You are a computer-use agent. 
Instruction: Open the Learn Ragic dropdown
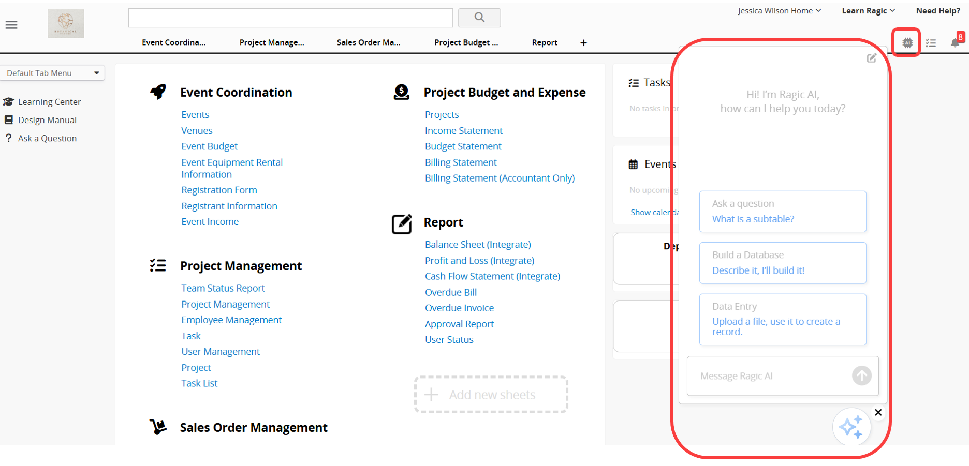pyautogui.click(x=868, y=11)
